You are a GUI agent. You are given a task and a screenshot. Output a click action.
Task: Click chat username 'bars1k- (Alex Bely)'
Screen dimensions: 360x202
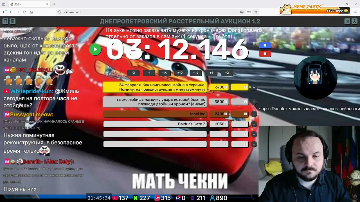coord(49,162)
